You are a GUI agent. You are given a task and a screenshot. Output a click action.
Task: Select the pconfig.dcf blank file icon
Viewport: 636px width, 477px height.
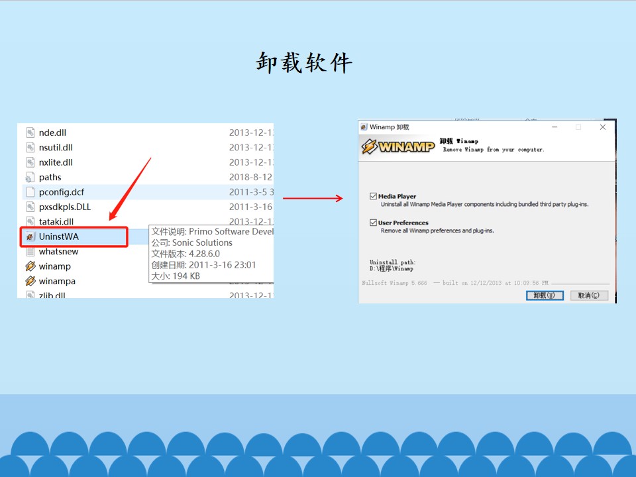[30, 192]
